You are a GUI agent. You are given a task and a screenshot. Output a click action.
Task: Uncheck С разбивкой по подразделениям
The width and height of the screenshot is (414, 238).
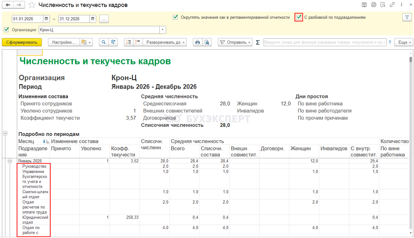click(299, 17)
